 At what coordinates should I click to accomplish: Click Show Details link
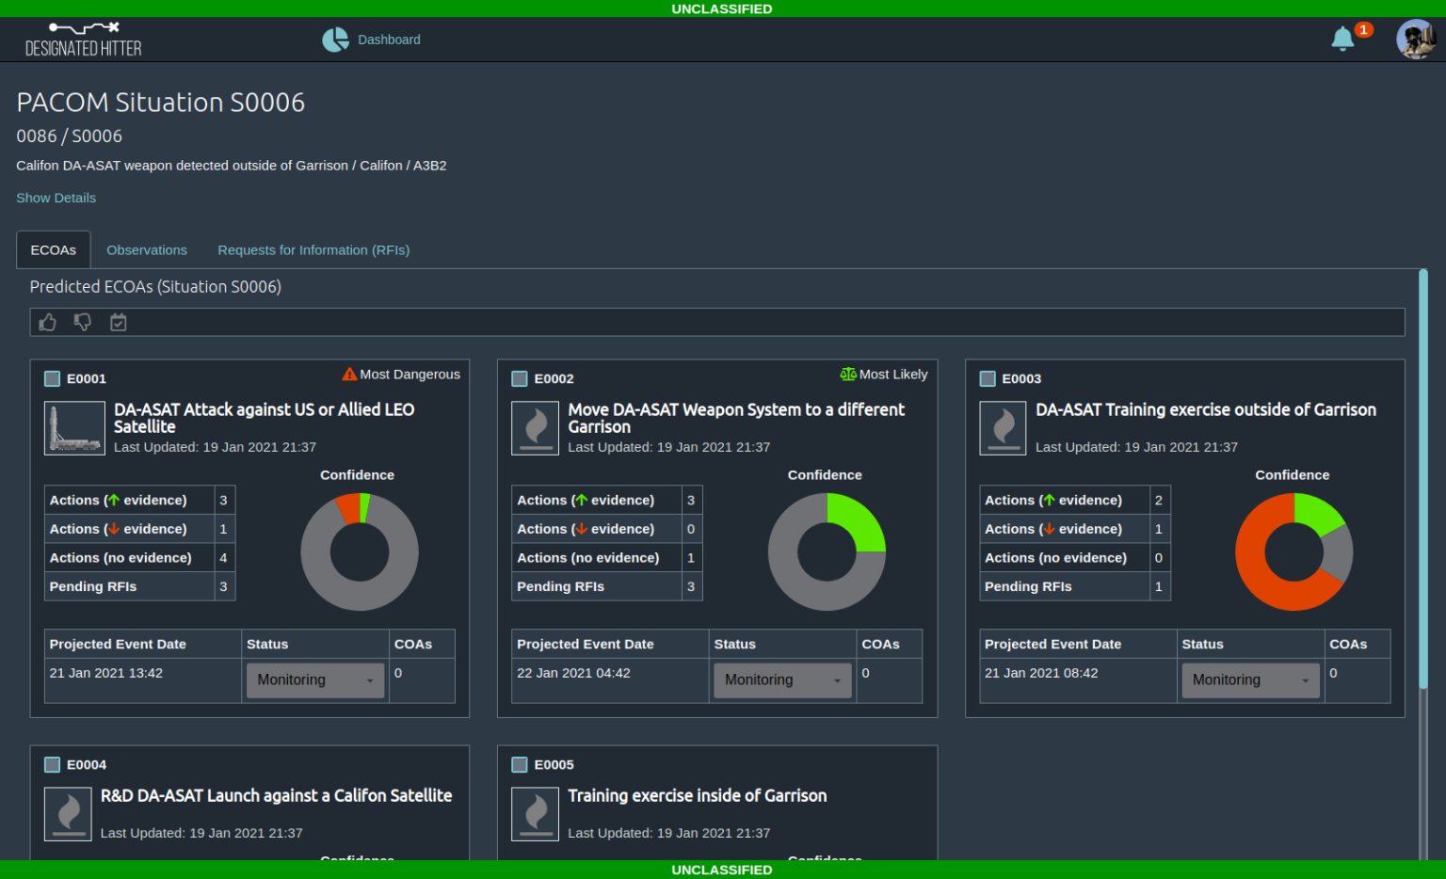tap(56, 198)
